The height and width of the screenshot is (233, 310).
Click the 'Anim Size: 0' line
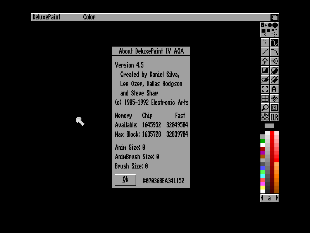tap(130, 148)
